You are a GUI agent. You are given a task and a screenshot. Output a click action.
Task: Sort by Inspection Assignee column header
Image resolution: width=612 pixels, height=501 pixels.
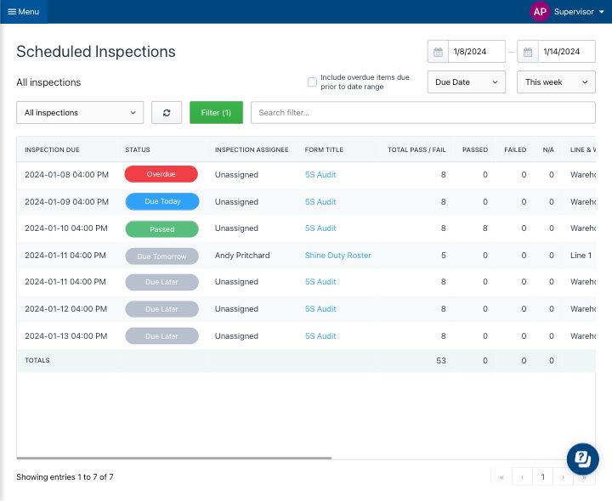click(x=252, y=149)
